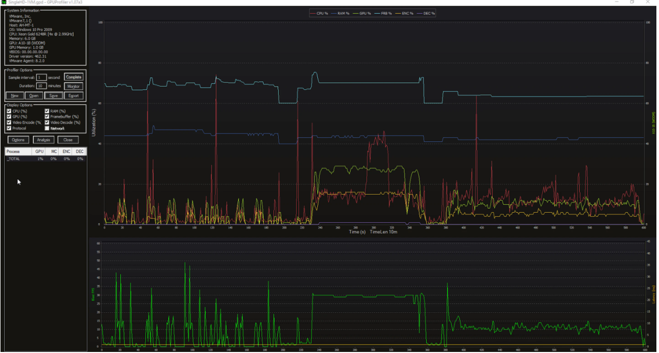Image resolution: width=659 pixels, height=353 pixels.
Task: Disable the Video Decode (%) checkbox
Action: pos(47,123)
